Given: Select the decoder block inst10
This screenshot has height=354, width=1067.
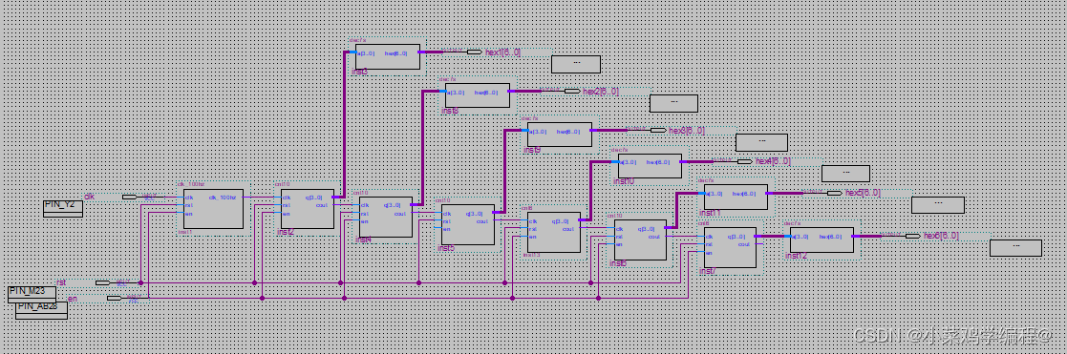Looking at the screenshot, I should click(x=650, y=166).
